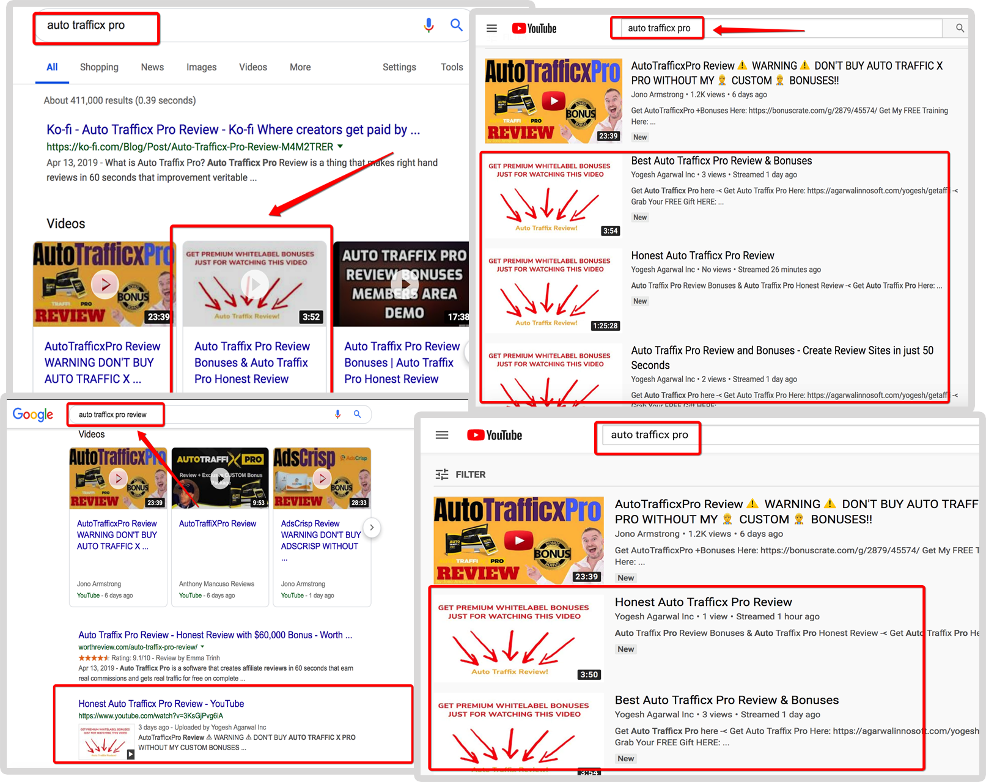Screen dimensions: 986x782
Task: Switch to the Videos tab
Action: tap(253, 67)
